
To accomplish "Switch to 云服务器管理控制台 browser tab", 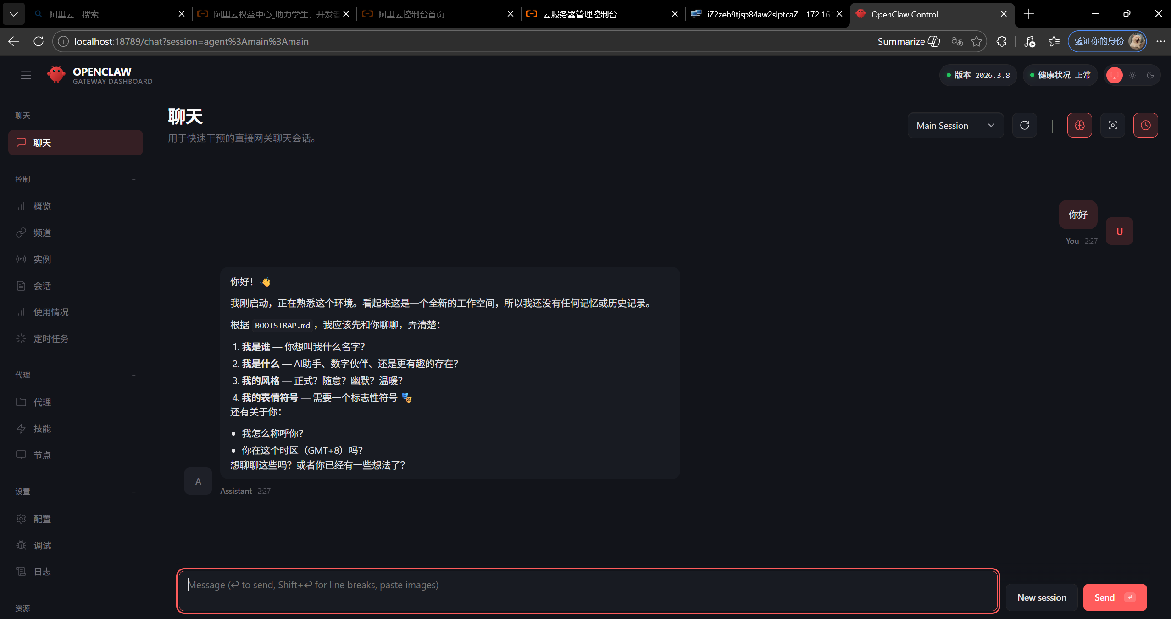I will 580,14.
